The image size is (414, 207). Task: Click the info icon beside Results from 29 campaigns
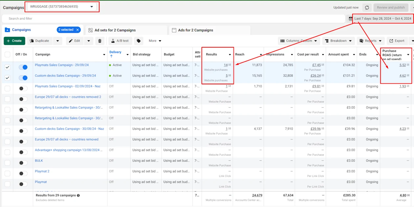[x=78, y=196]
